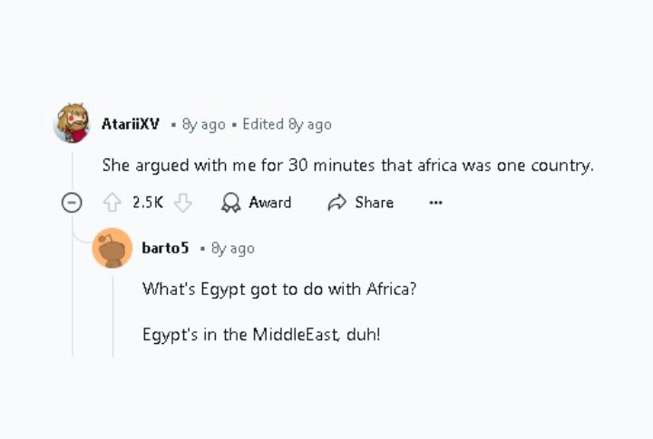Downvote the AtariiXV comment
This screenshot has width=653, height=439.
[183, 203]
